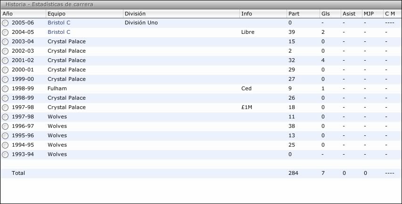This screenshot has width=402, height=204.
Task: Click the appearances value '38'
Action: coord(292,126)
